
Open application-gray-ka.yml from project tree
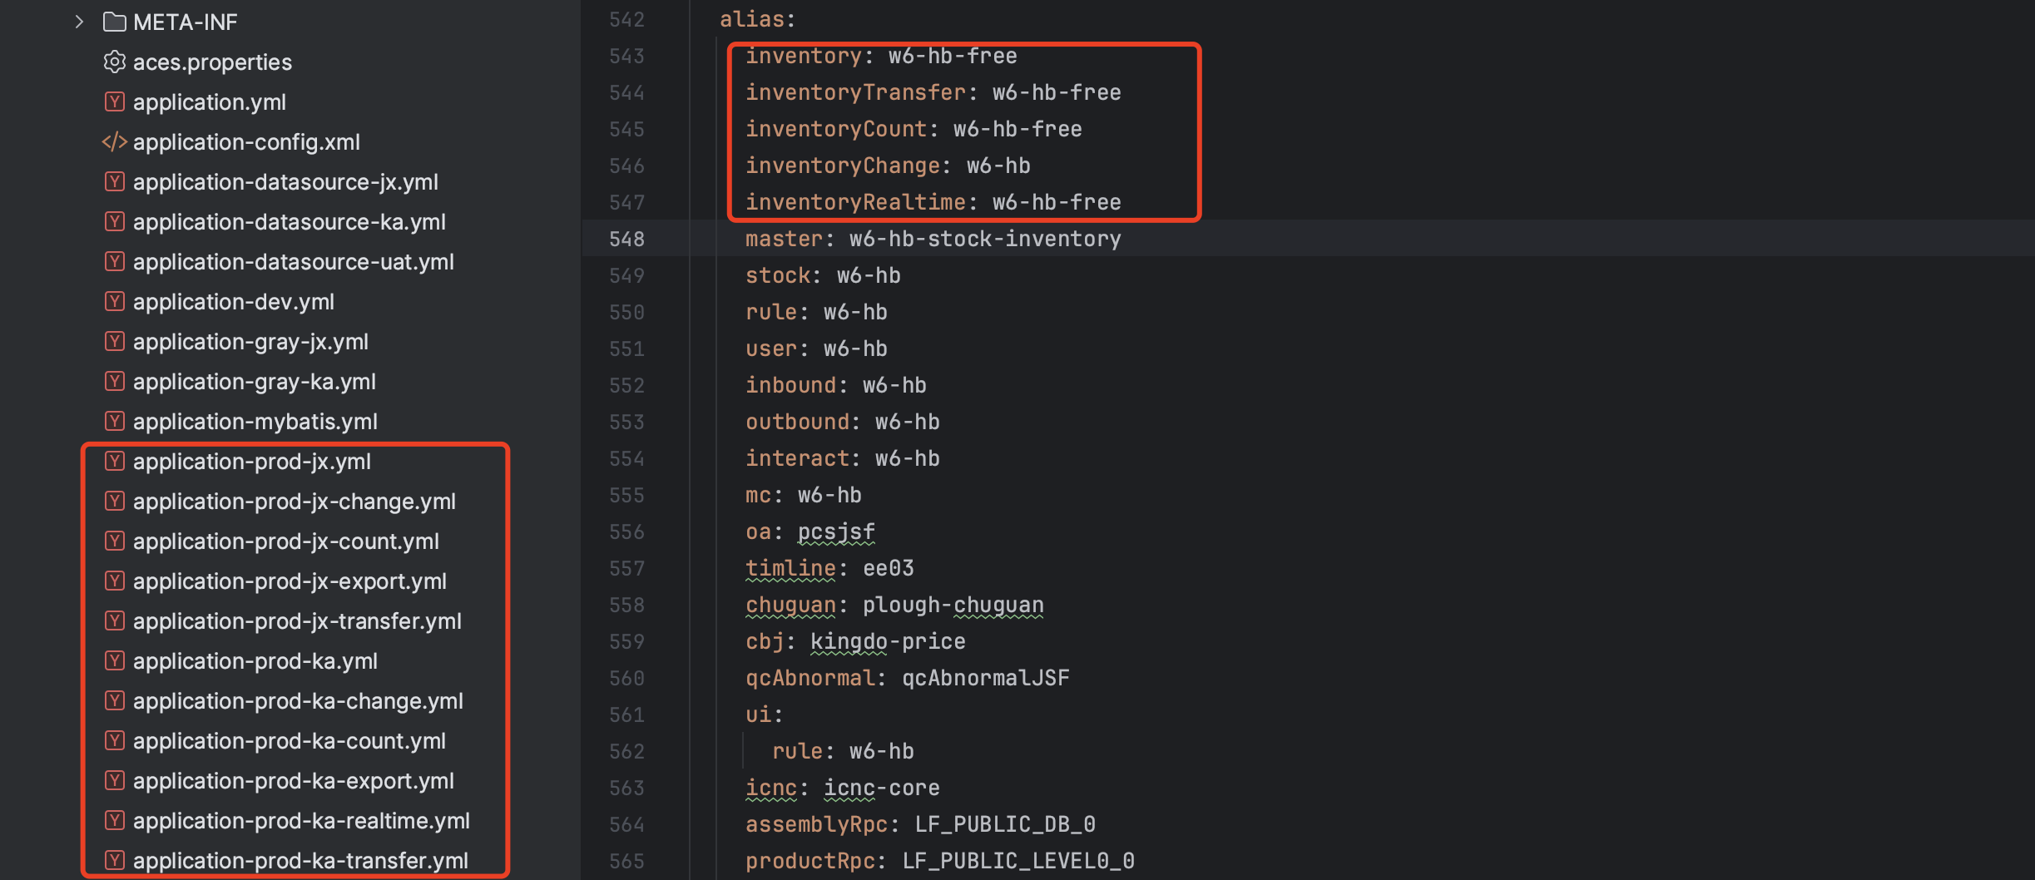coord(254,382)
